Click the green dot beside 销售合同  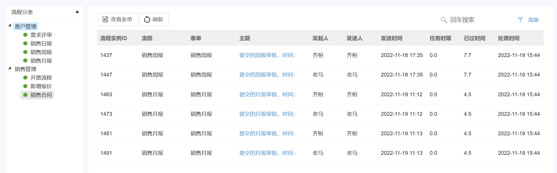[x=25, y=95]
